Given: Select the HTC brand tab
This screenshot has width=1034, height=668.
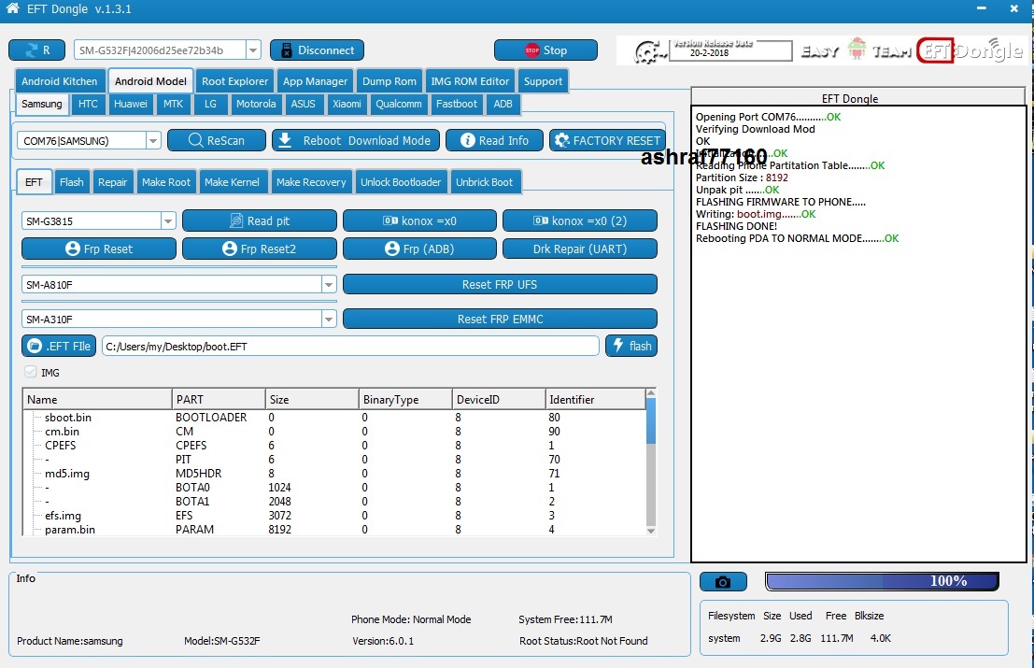Looking at the screenshot, I should tap(88, 105).
